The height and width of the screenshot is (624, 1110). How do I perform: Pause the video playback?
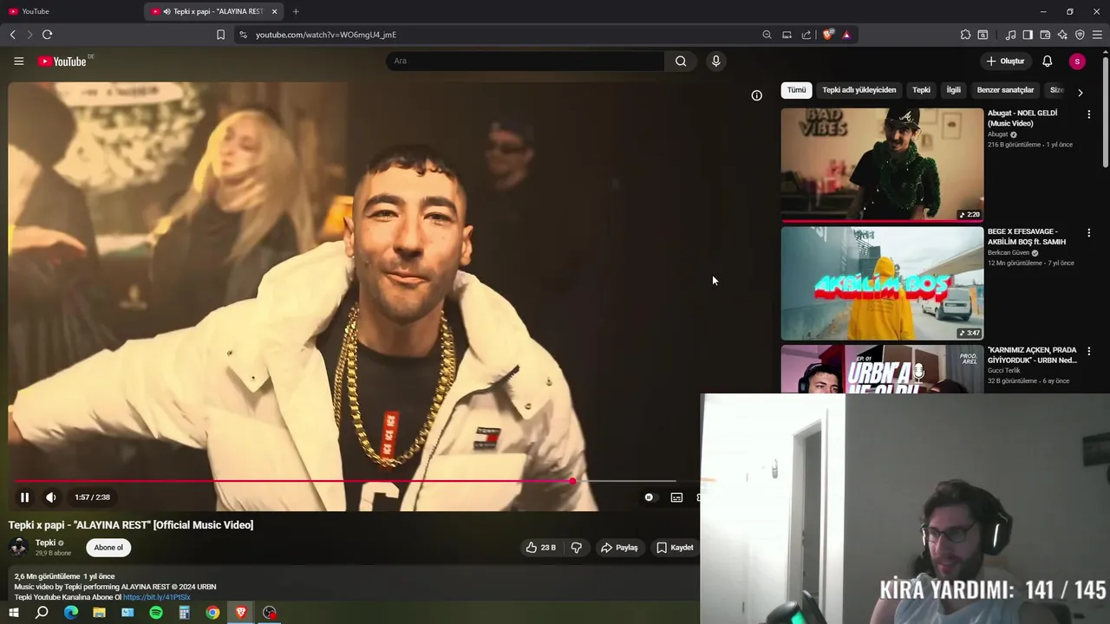point(24,497)
